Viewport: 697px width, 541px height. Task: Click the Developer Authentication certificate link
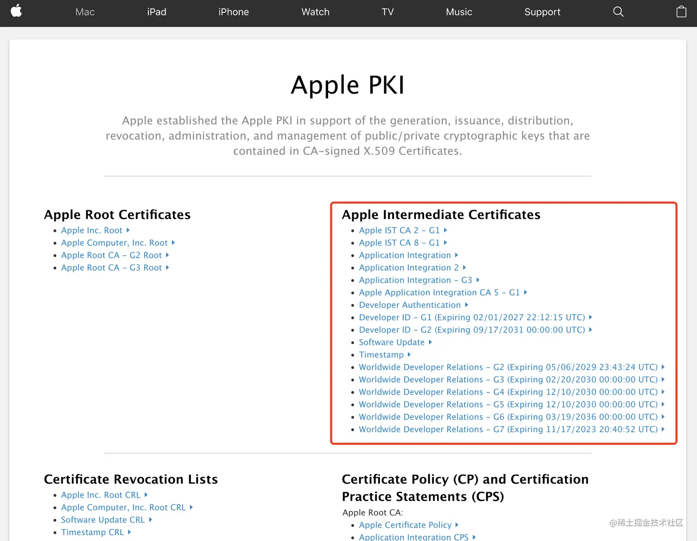point(409,305)
